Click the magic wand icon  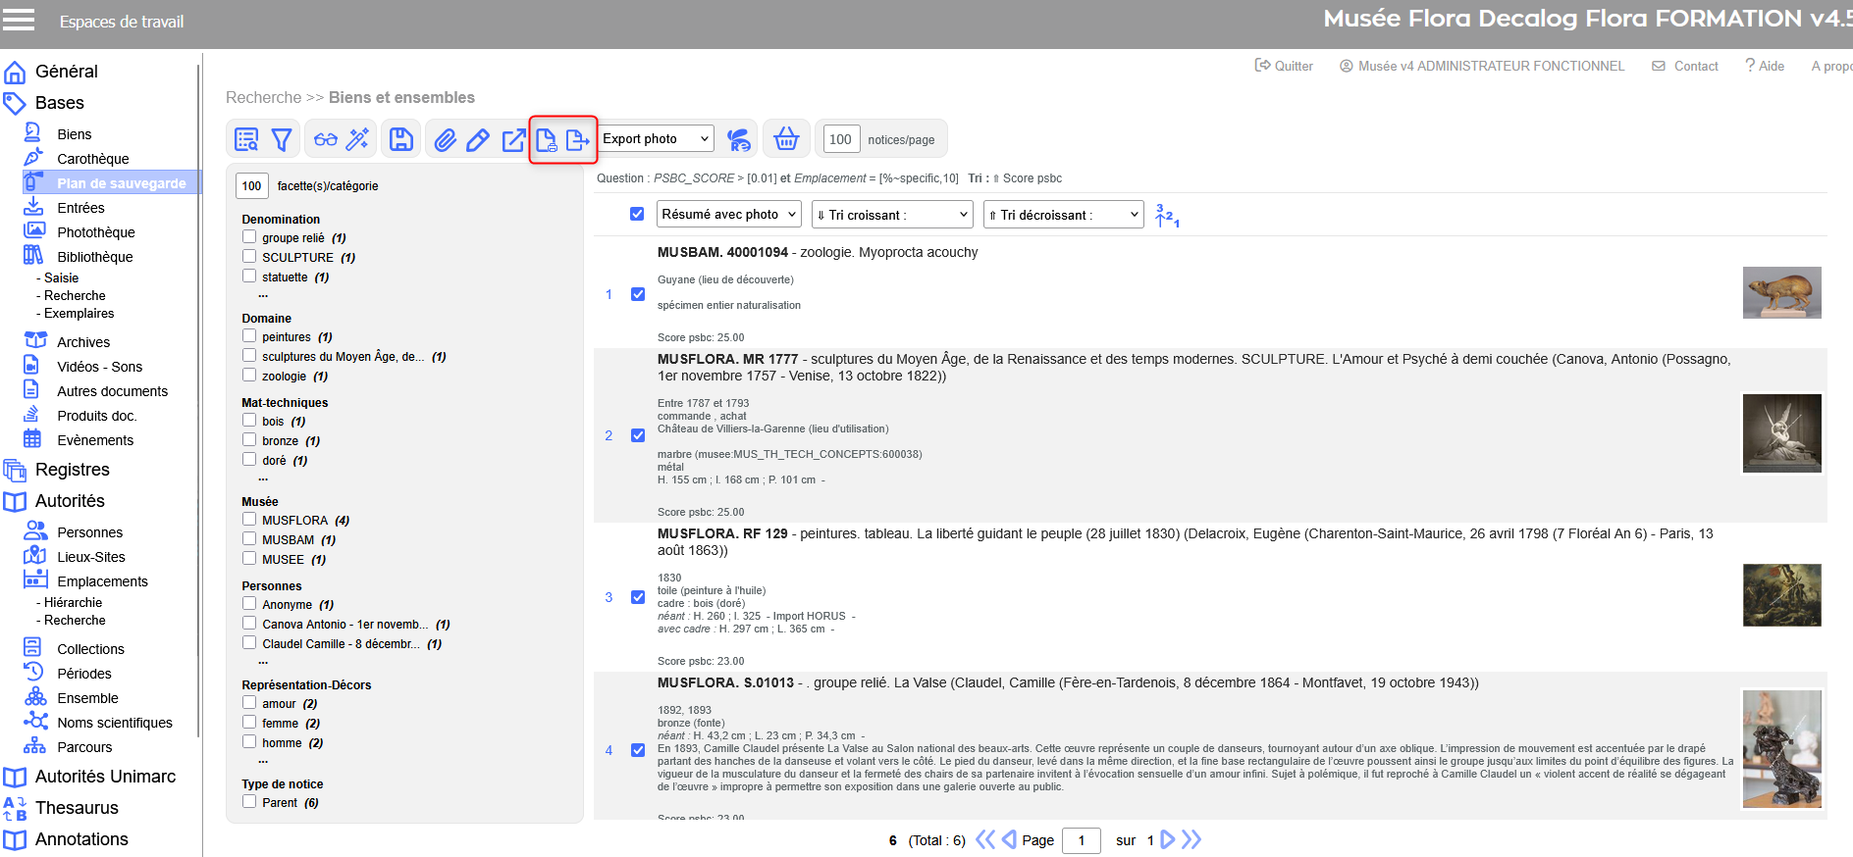click(357, 139)
